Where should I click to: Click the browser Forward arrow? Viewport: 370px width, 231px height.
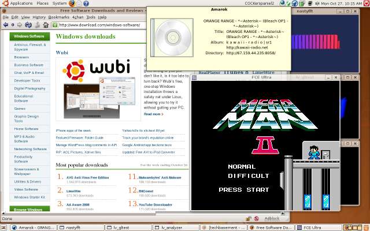20,25
